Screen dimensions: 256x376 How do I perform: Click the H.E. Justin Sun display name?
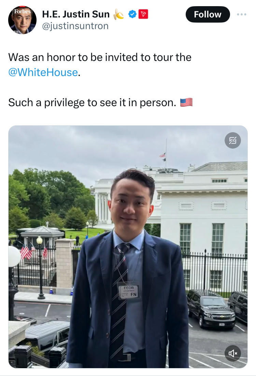pyautogui.click(x=76, y=14)
